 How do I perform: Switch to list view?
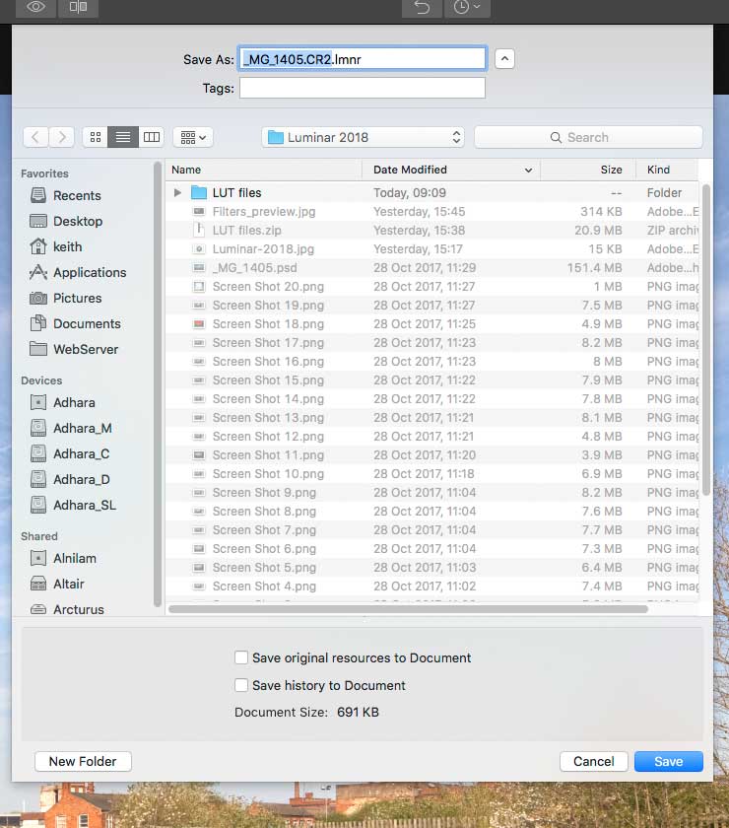tap(123, 137)
